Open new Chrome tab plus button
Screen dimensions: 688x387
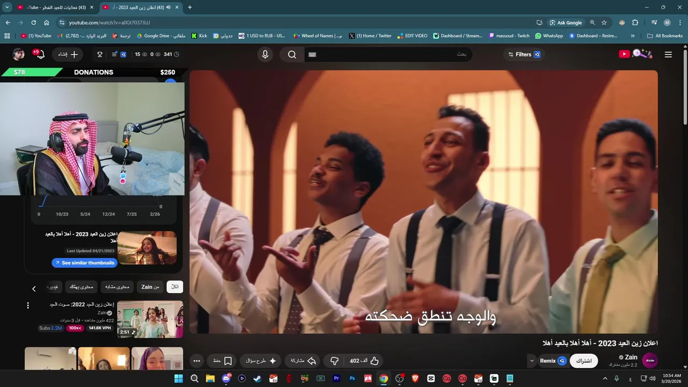click(189, 8)
